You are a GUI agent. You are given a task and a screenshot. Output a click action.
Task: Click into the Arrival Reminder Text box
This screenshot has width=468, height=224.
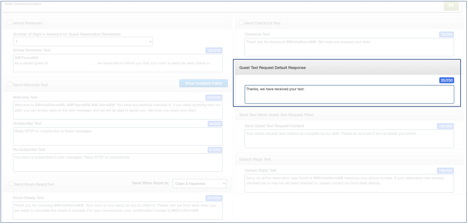pyautogui.click(x=117, y=63)
